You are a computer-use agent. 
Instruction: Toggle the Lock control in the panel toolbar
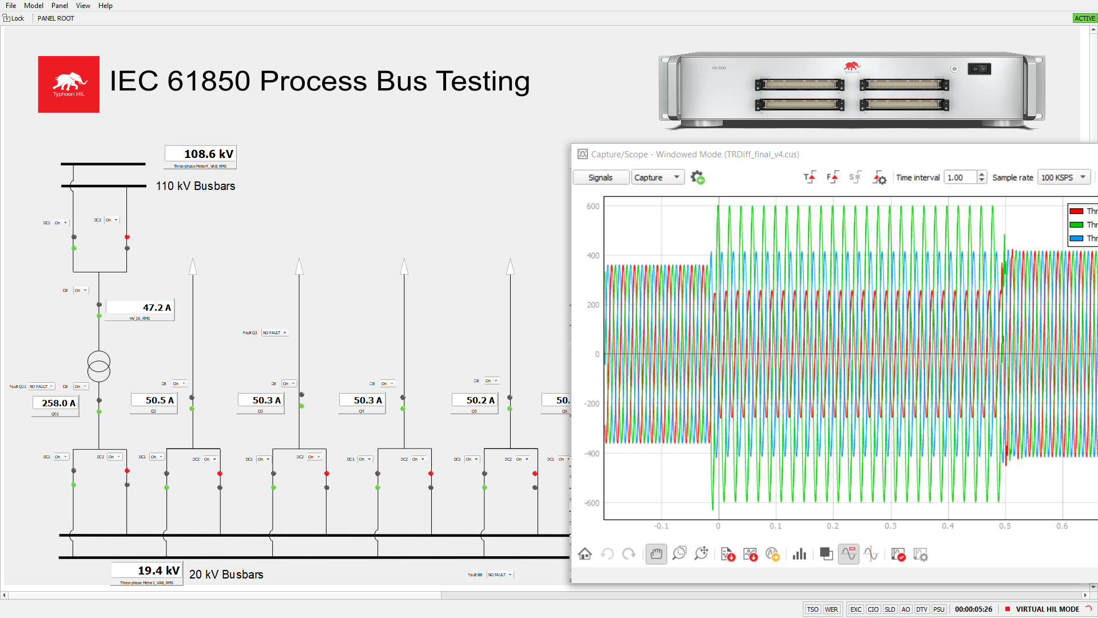[x=14, y=18]
